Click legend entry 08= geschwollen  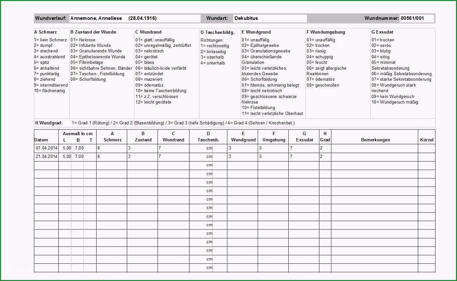(x=323, y=85)
